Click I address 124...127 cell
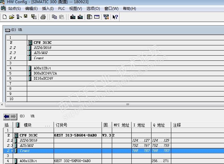Viewport: 224px width, 164px height. click(141, 140)
